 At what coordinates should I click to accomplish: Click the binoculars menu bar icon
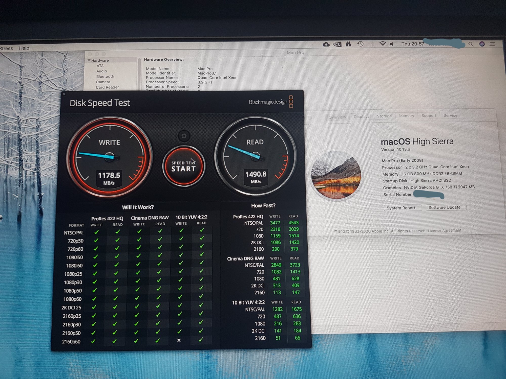pyautogui.click(x=349, y=44)
